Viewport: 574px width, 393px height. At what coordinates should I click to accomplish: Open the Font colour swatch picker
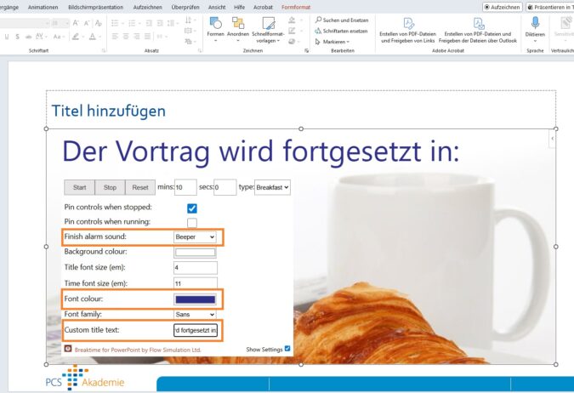click(x=195, y=299)
